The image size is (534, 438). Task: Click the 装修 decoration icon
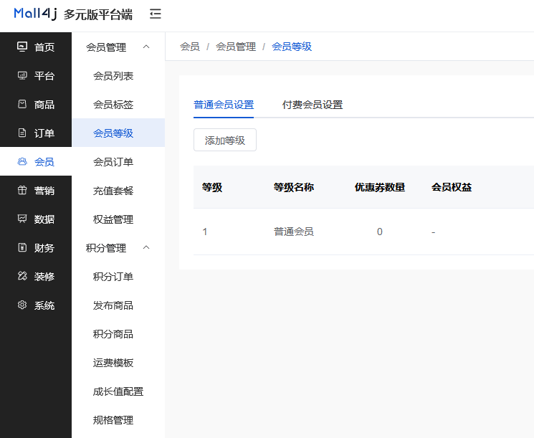(22, 276)
